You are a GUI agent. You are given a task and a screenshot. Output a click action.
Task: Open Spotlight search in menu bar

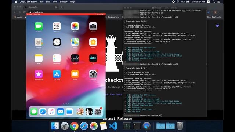tap(214, 1)
